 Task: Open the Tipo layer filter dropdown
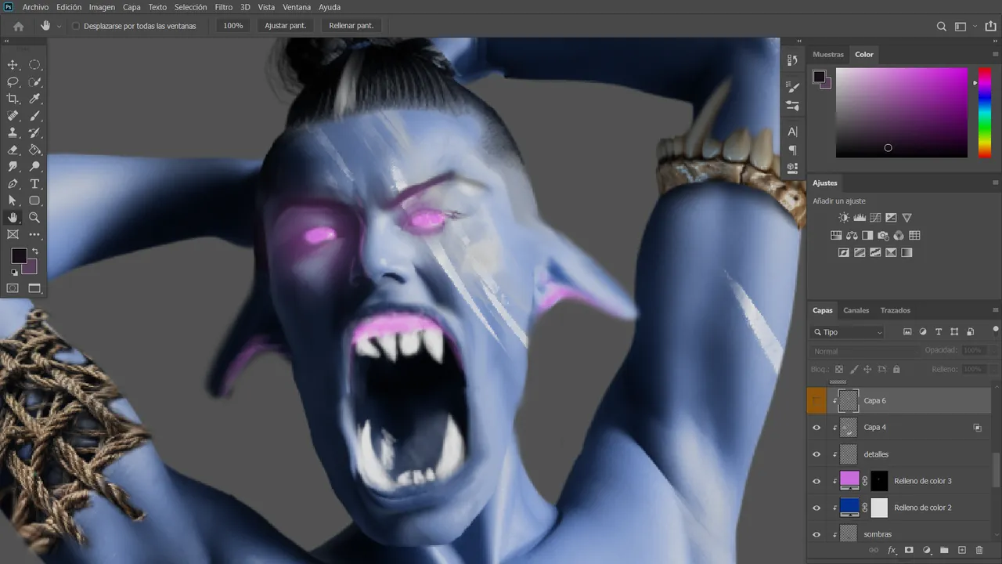click(x=848, y=332)
